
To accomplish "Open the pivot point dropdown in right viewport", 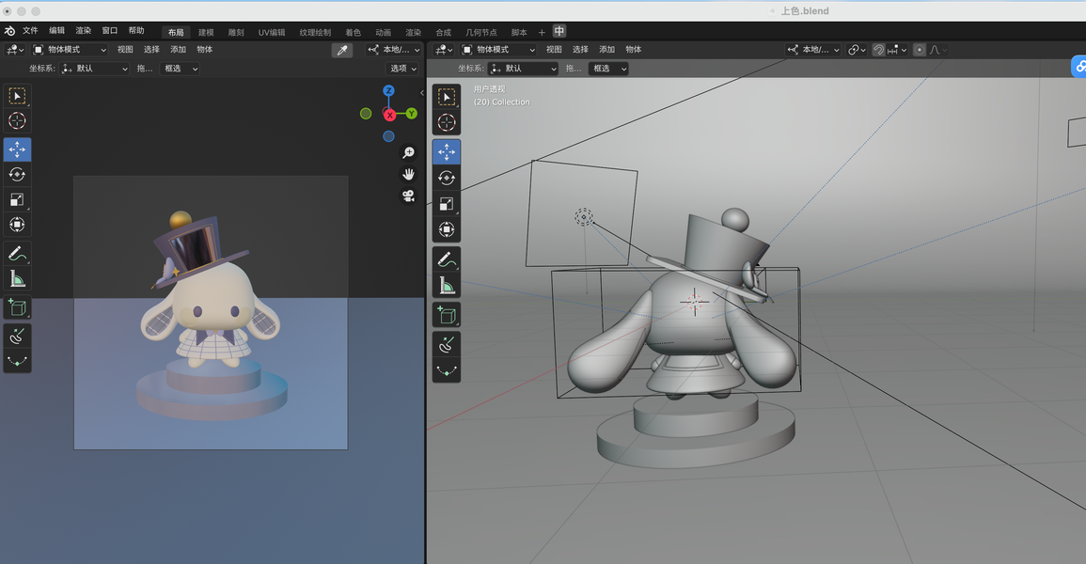I will click(x=857, y=50).
